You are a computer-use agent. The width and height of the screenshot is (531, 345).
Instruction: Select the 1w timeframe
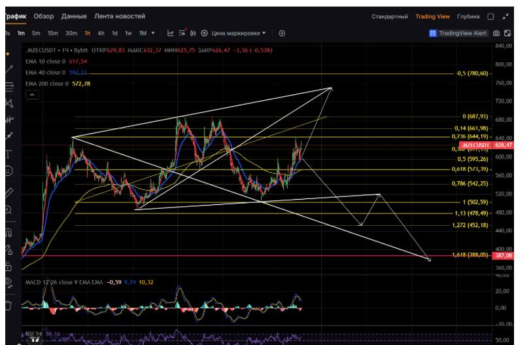point(128,33)
